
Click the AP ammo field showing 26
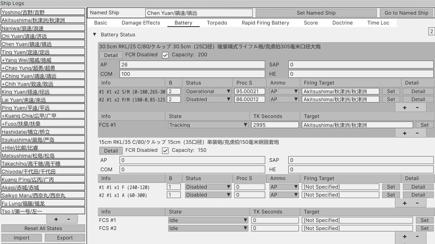[192, 65]
